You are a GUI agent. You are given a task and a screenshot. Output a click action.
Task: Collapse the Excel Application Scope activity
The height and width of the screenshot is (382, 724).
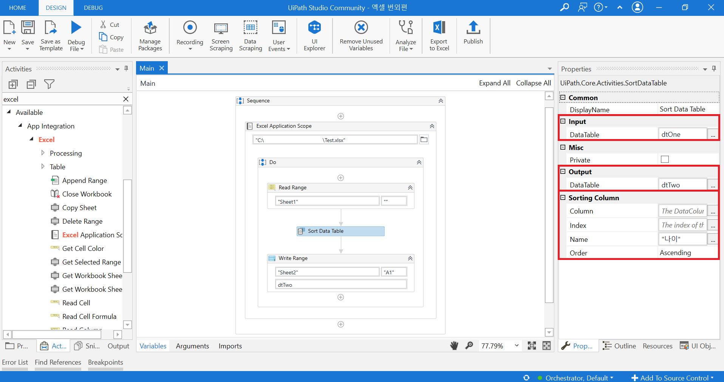(x=432, y=126)
